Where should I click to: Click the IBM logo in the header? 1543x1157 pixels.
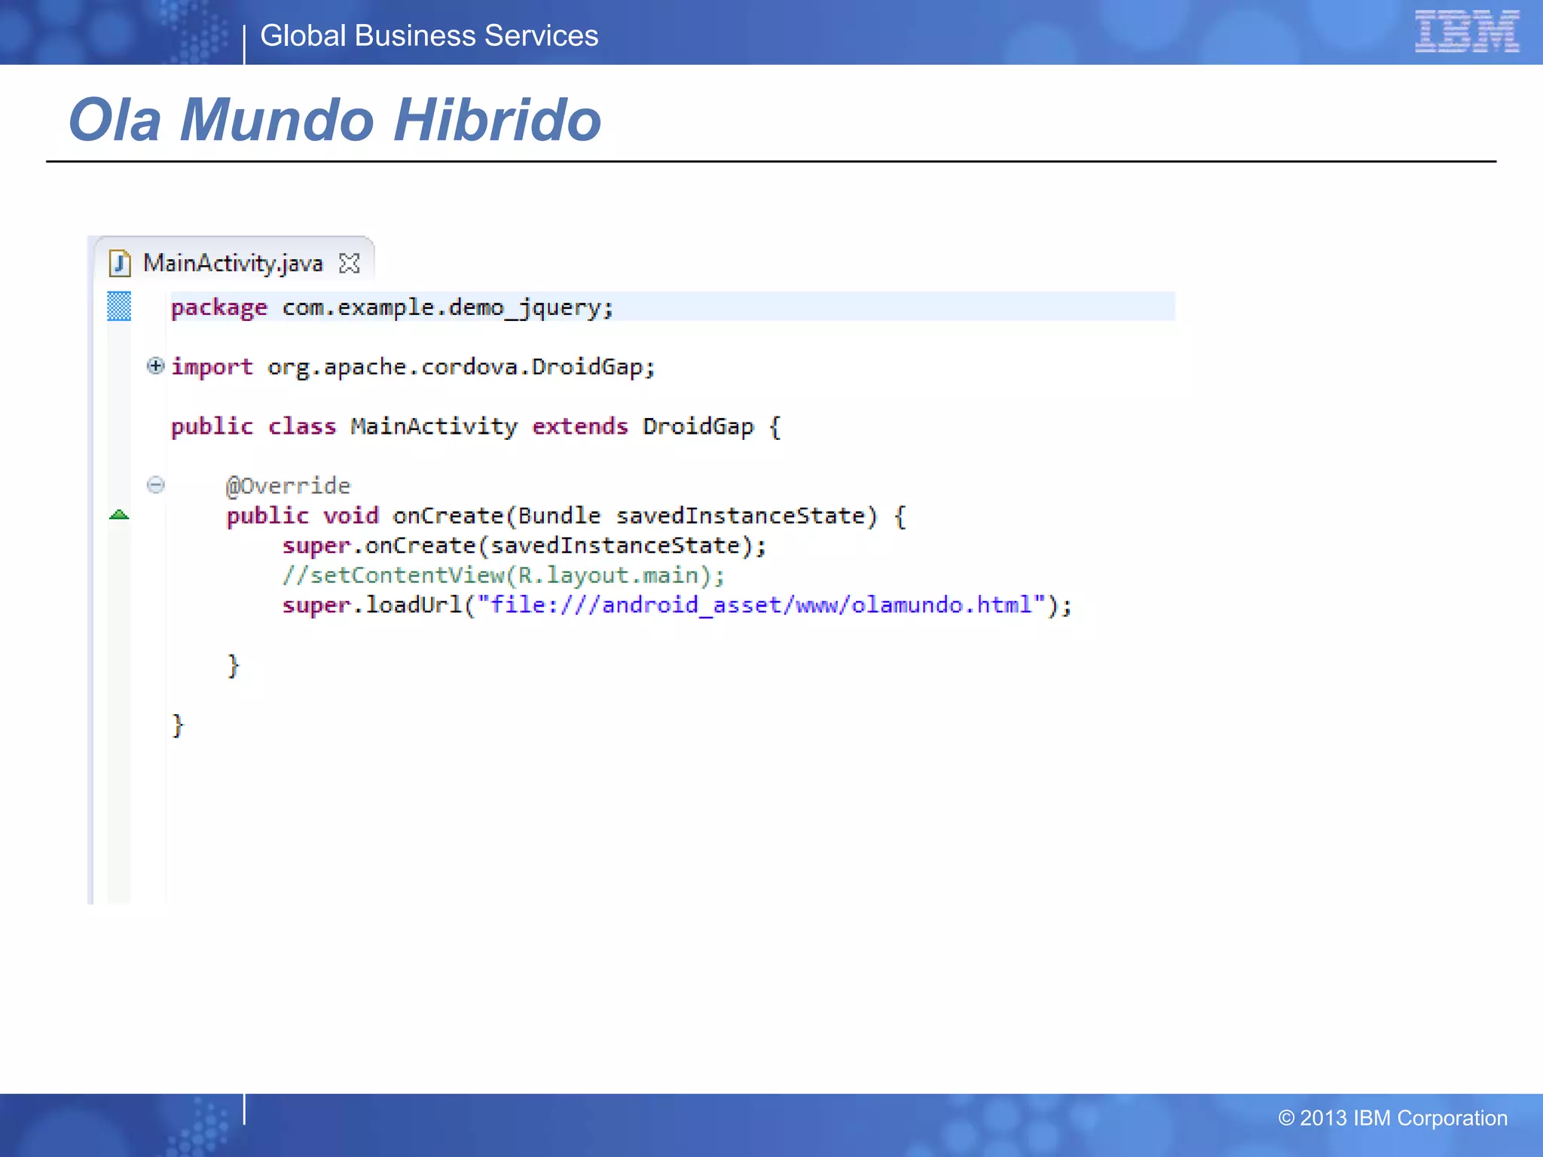coord(1467,32)
